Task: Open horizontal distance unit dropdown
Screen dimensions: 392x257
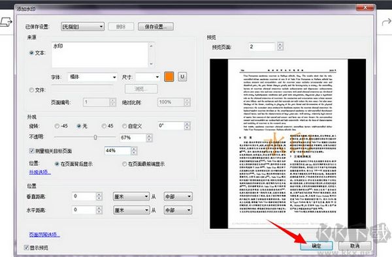Action: point(131,210)
